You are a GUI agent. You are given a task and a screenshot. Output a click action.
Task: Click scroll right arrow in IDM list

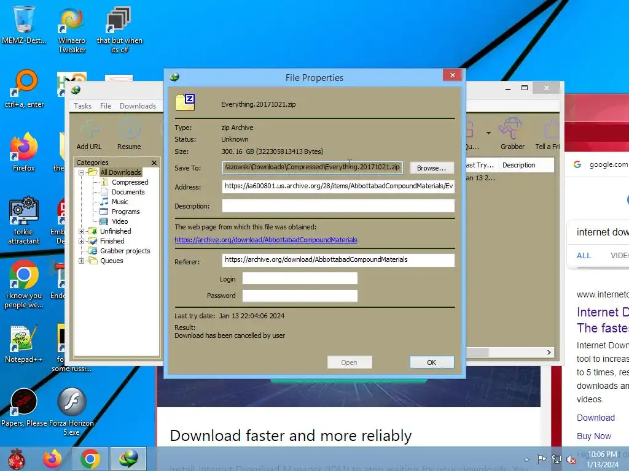(549, 352)
